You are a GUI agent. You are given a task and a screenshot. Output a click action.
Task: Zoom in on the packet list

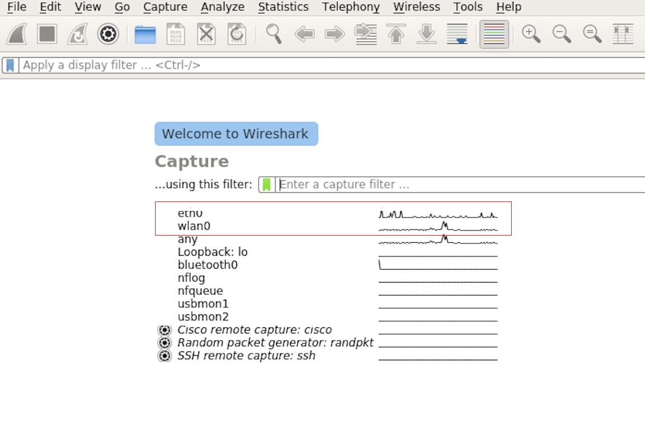(531, 34)
